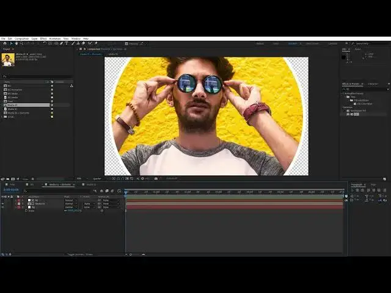Screen dimensions: 391x293
Task: Toggle visibility eye of Media 01 layer
Action: tap(2, 203)
